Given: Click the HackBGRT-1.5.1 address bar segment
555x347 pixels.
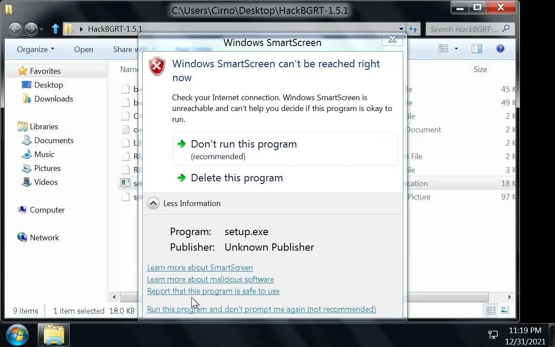Looking at the screenshot, I should coord(115,29).
